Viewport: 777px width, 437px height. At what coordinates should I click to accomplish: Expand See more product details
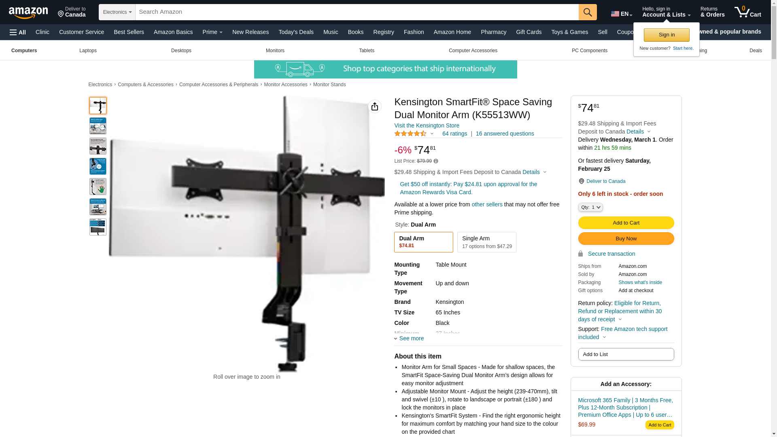[x=409, y=338]
